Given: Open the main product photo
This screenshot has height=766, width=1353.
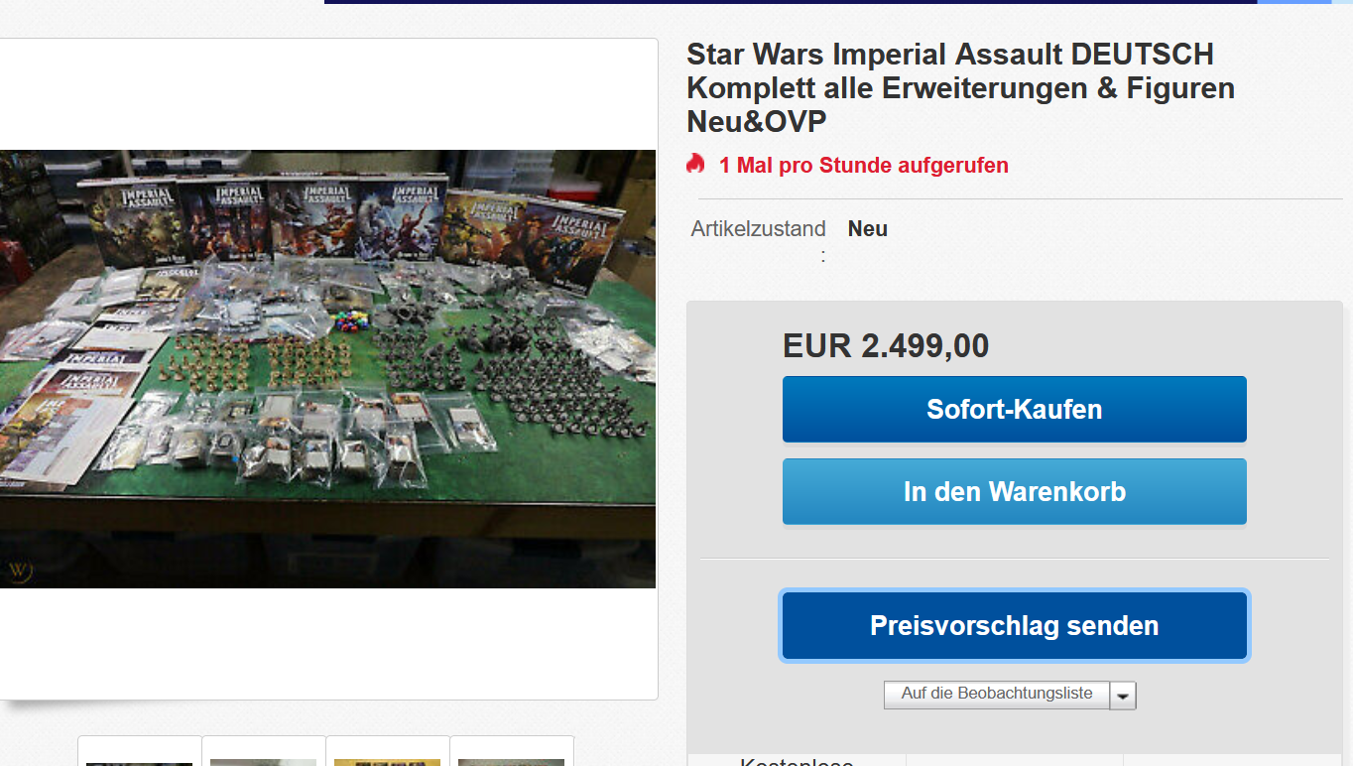Looking at the screenshot, I should (327, 369).
